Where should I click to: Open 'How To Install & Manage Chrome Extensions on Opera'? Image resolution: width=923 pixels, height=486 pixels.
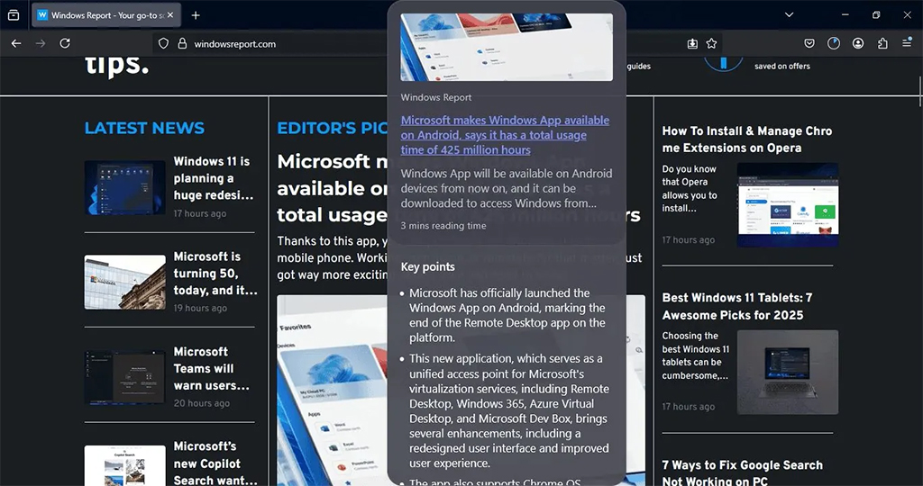pyautogui.click(x=747, y=139)
